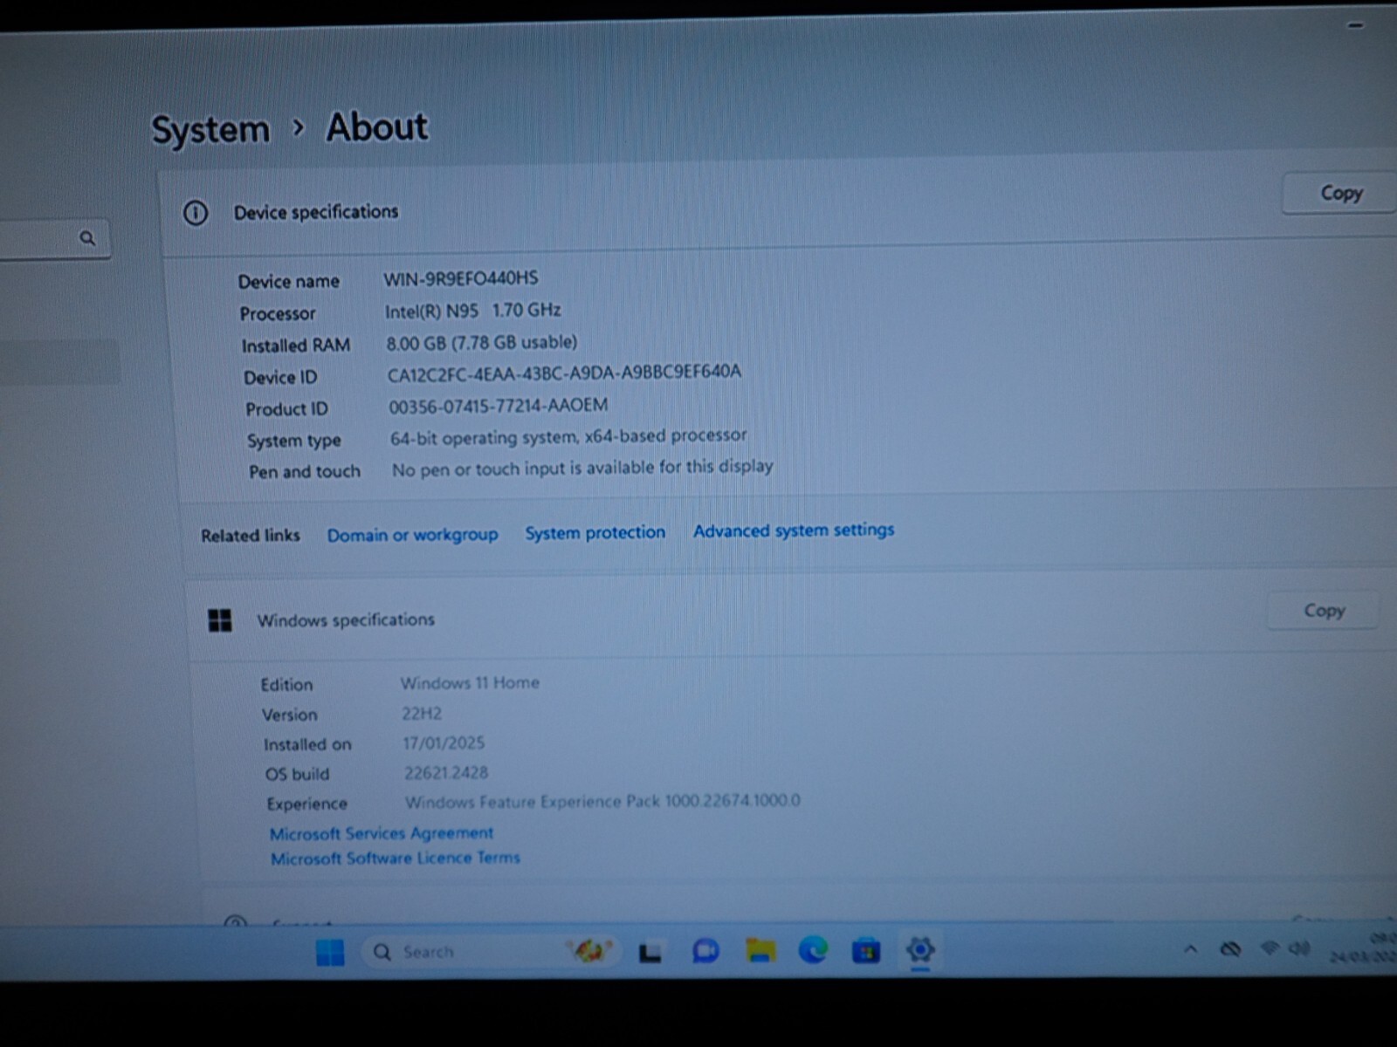1397x1047 pixels.
Task: Click the OneDrive cloud tray icon
Action: [x=1230, y=949]
